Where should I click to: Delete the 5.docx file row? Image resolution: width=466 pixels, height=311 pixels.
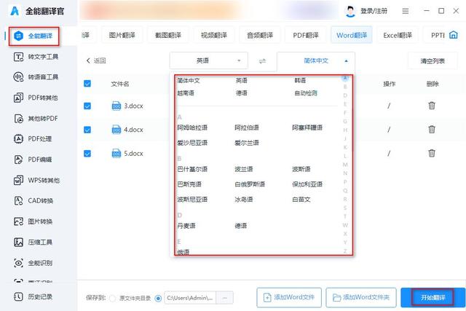432,153
